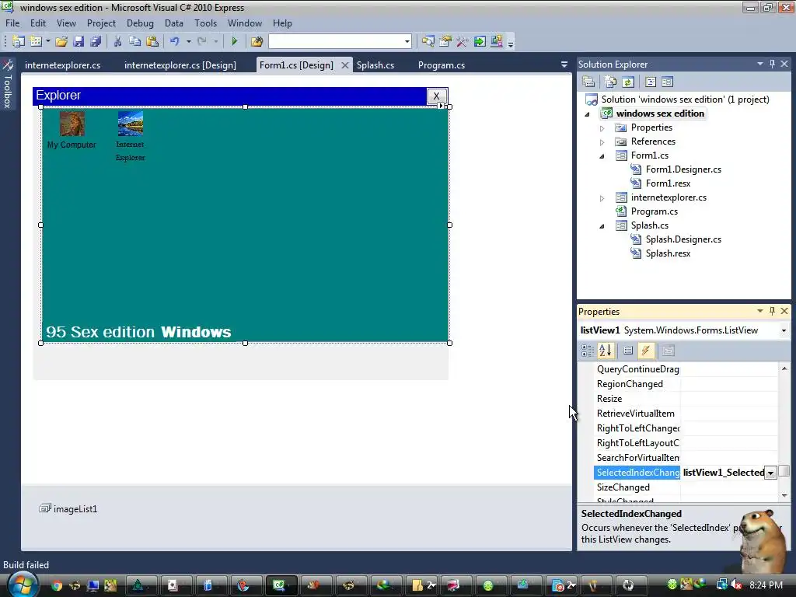Open the File menu
The height and width of the screenshot is (597, 796).
pos(12,23)
